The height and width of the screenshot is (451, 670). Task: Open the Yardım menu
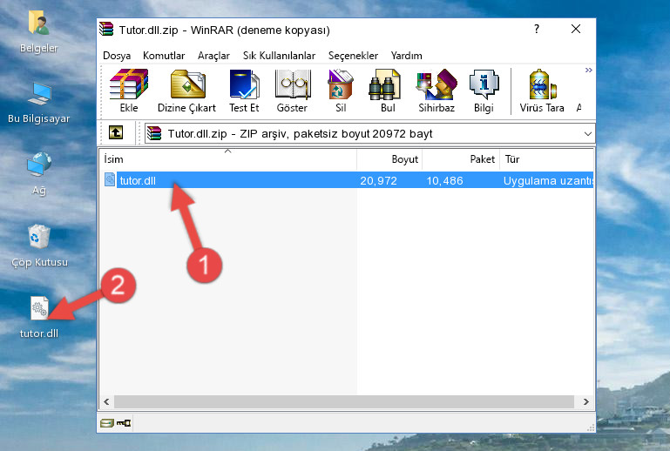(406, 56)
